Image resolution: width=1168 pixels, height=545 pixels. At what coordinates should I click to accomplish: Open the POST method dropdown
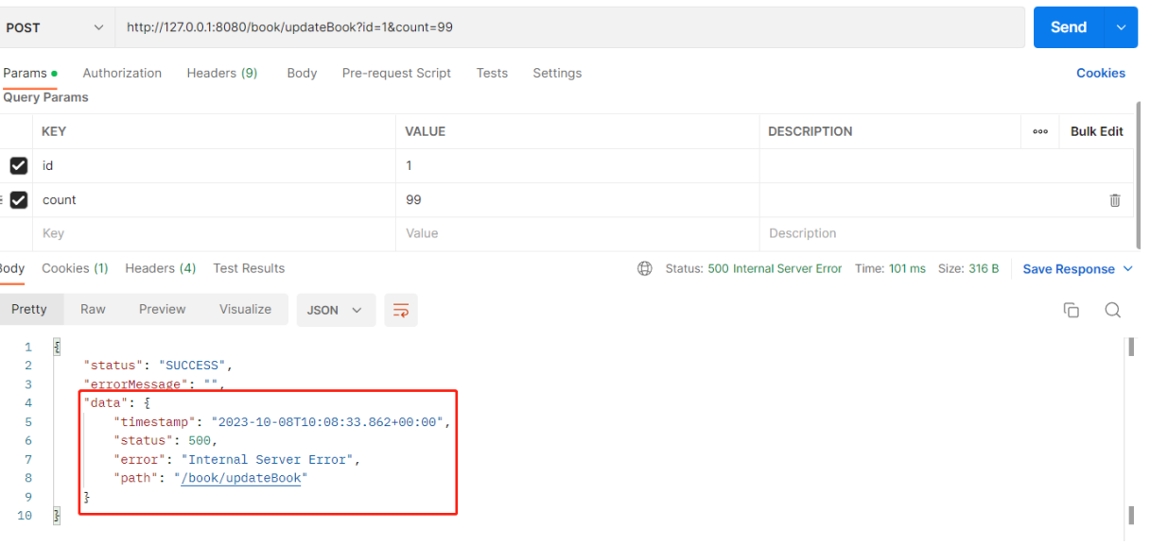click(x=55, y=28)
